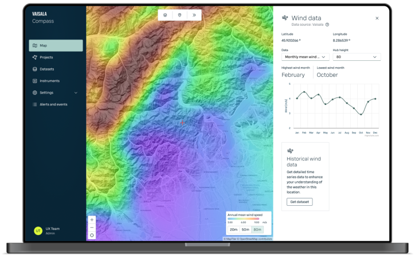Open the Data dropdown showing Monthly mean wind
Screen dimensions: 415x258
tap(305, 57)
